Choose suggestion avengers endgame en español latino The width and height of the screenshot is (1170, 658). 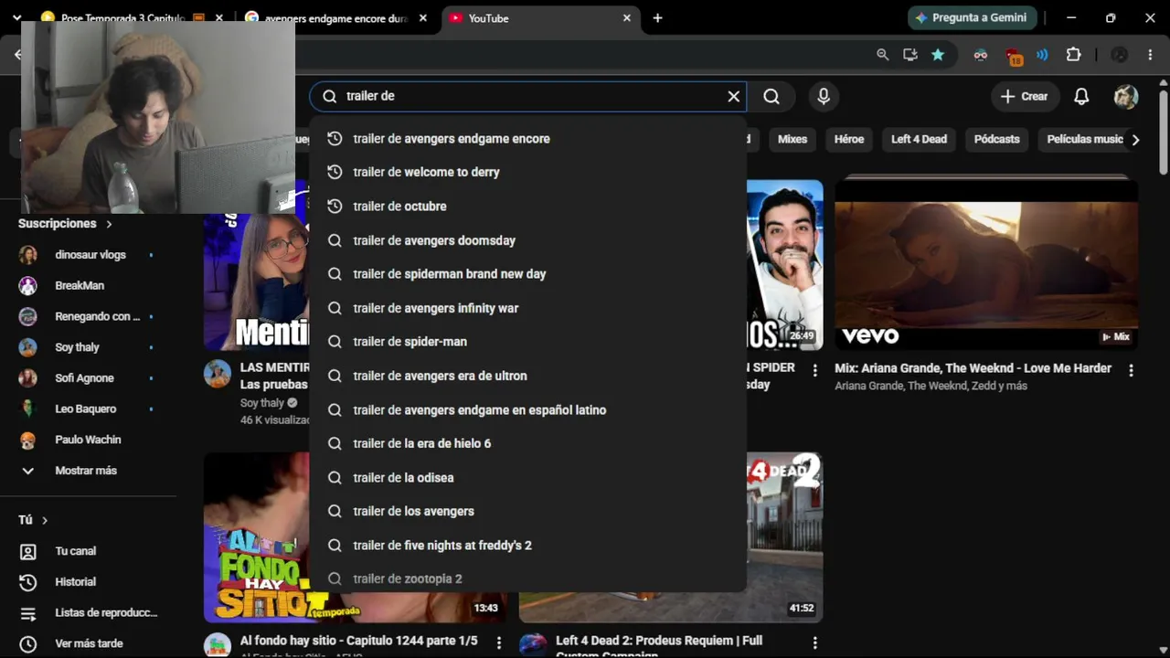click(x=528, y=410)
